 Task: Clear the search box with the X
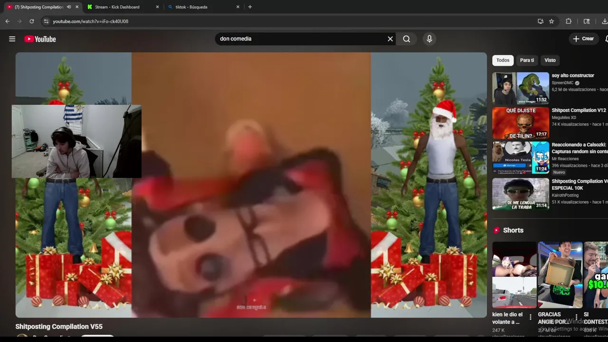coord(390,39)
